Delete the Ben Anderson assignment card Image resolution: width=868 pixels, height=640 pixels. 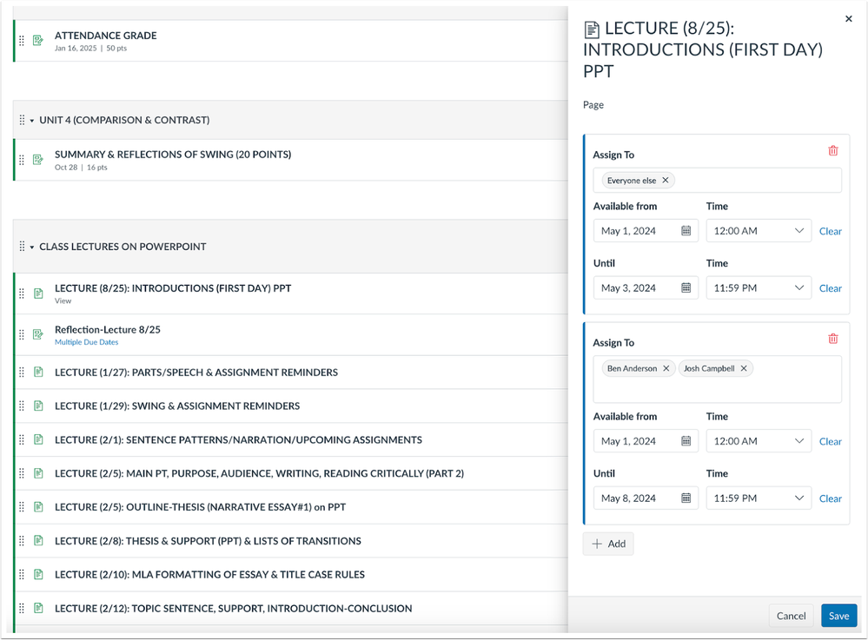pos(832,339)
